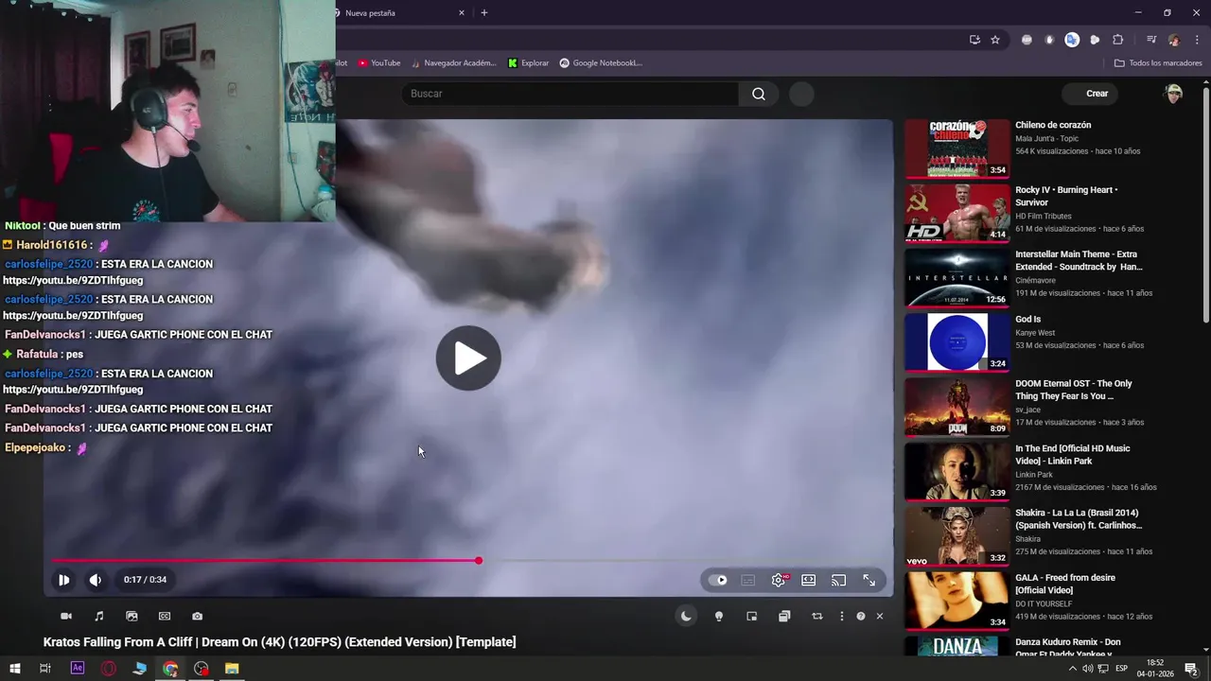Close the Nueva pestaña tab

[x=462, y=13]
